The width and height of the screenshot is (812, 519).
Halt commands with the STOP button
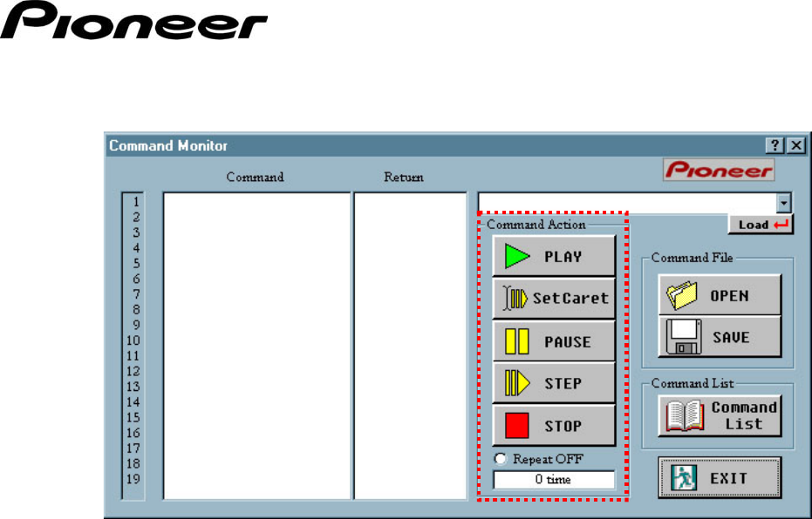(x=554, y=426)
